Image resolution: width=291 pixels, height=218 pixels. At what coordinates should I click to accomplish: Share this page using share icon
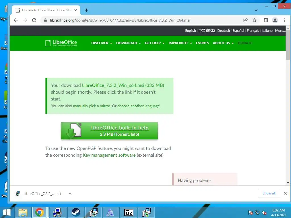click(x=246, y=20)
